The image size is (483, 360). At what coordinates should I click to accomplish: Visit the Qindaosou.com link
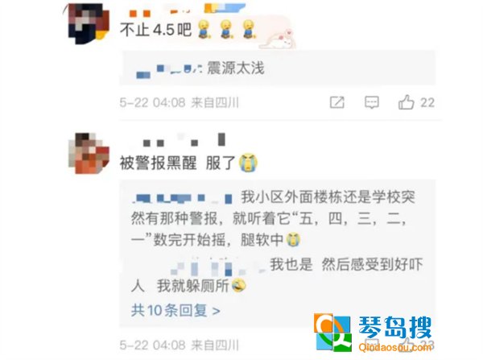(395, 347)
